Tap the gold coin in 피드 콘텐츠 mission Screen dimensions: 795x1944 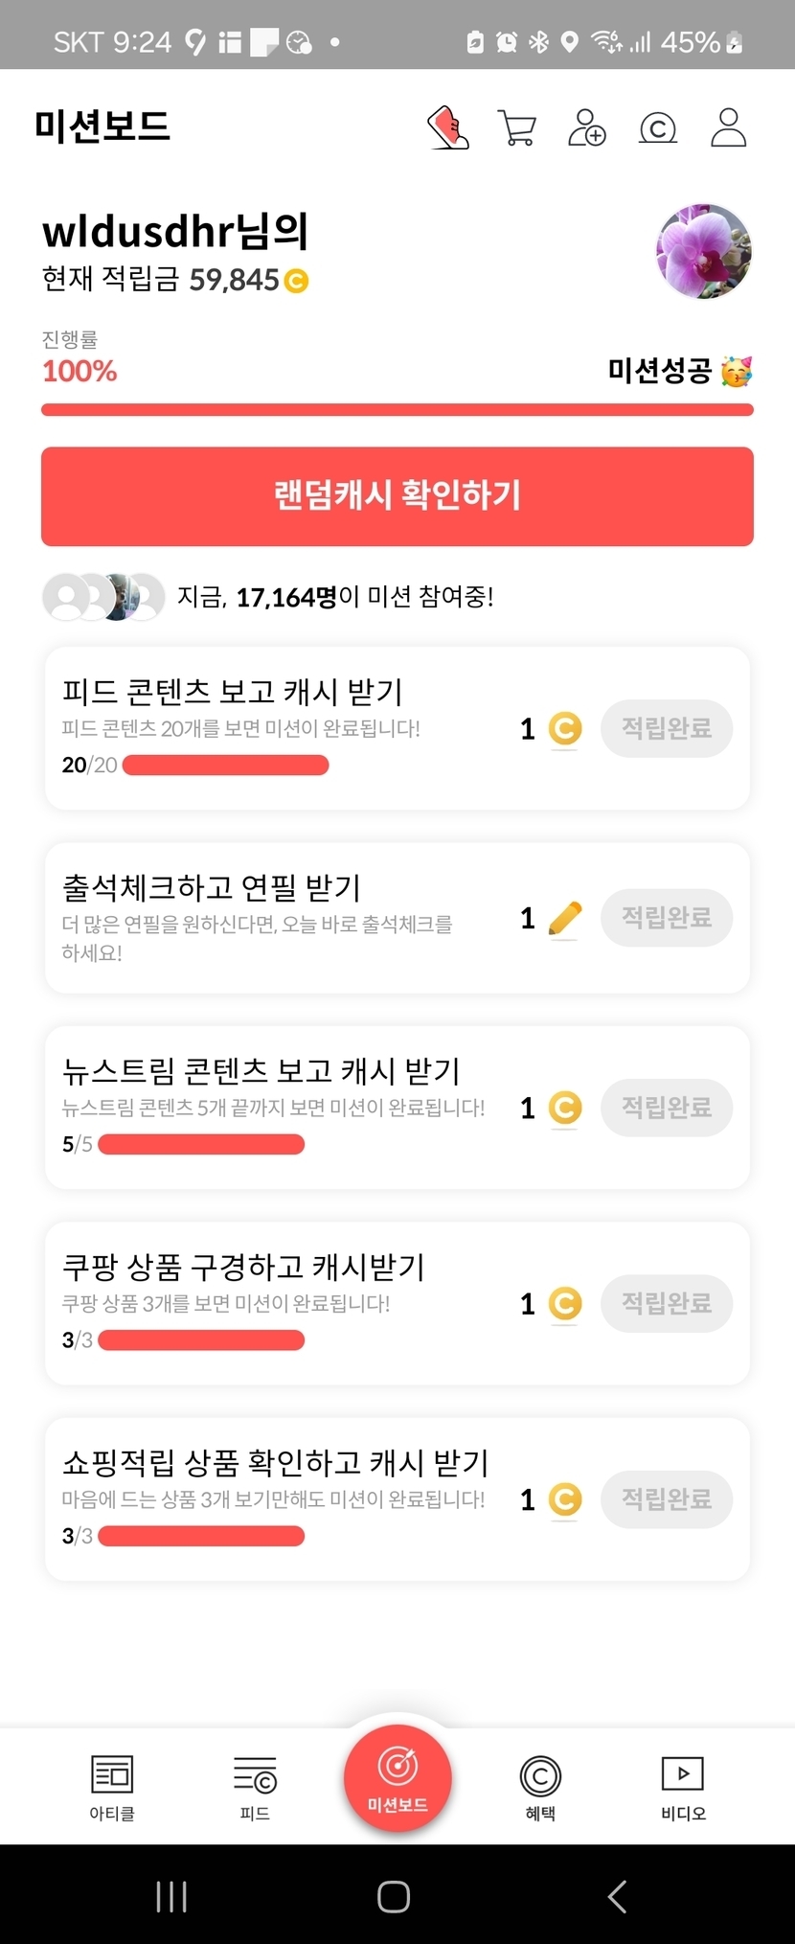click(x=565, y=729)
